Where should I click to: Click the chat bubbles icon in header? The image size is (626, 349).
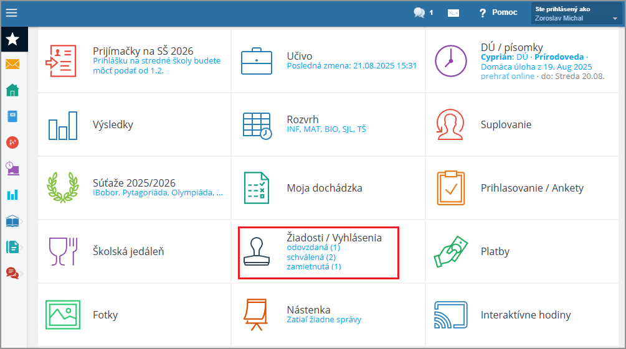coord(419,12)
